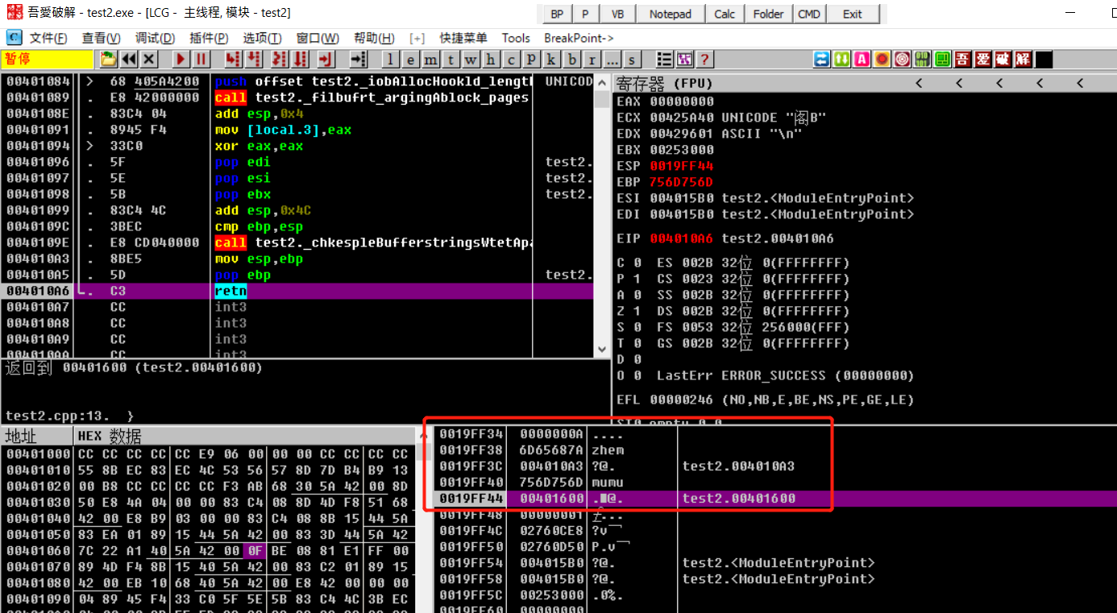Click the CMD button
This screenshot has width=1117, height=613.
pos(809,14)
